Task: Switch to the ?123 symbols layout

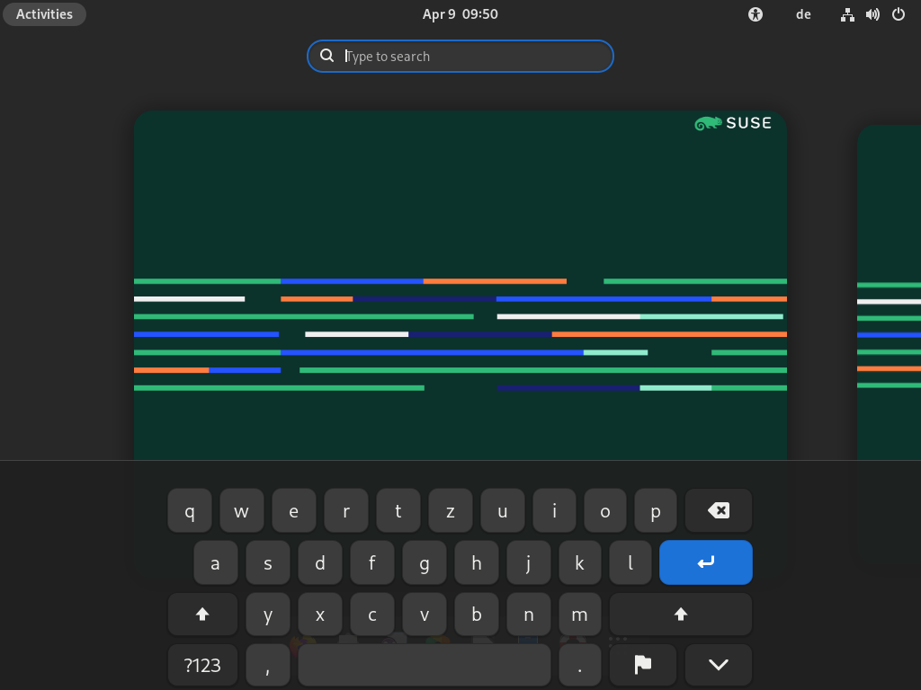Action: pos(202,665)
